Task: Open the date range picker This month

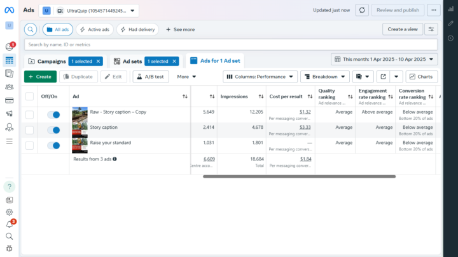Action: point(384,59)
